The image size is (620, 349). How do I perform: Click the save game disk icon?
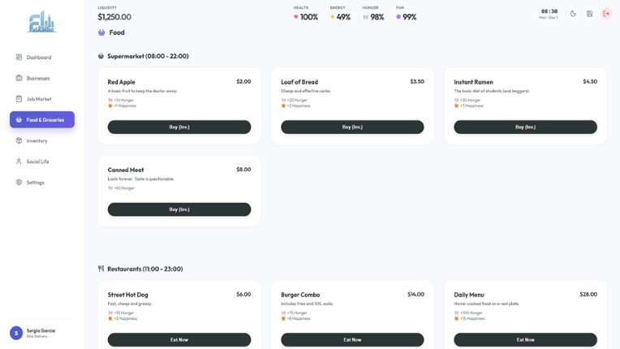(589, 14)
